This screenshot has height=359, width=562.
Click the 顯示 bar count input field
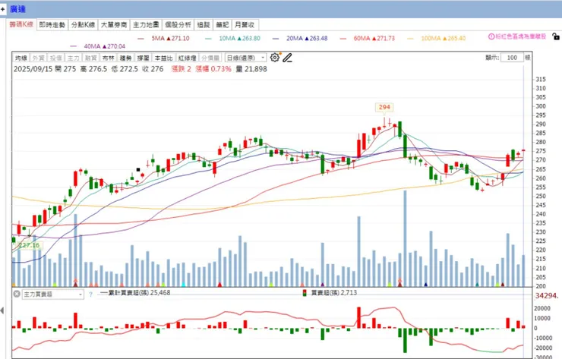(x=512, y=58)
